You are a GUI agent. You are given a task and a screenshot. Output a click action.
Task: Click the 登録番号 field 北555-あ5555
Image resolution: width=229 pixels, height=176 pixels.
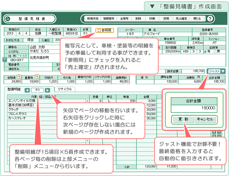[x=209, y=34]
